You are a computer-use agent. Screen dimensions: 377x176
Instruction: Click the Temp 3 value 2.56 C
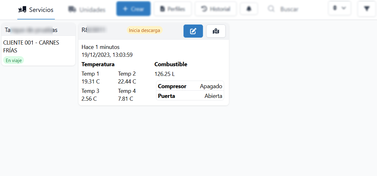pyautogui.click(x=89, y=99)
